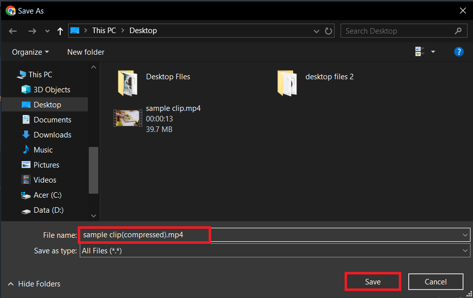Click the search magnifier icon
Image resolution: width=473 pixels, height=298 pixels.
[458, 31]
